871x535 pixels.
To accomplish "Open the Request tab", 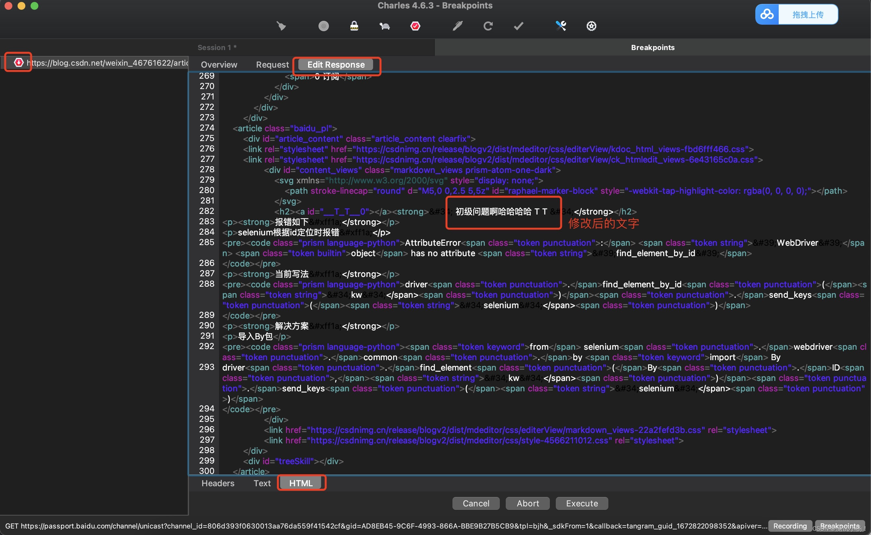I will pos(272,65).
